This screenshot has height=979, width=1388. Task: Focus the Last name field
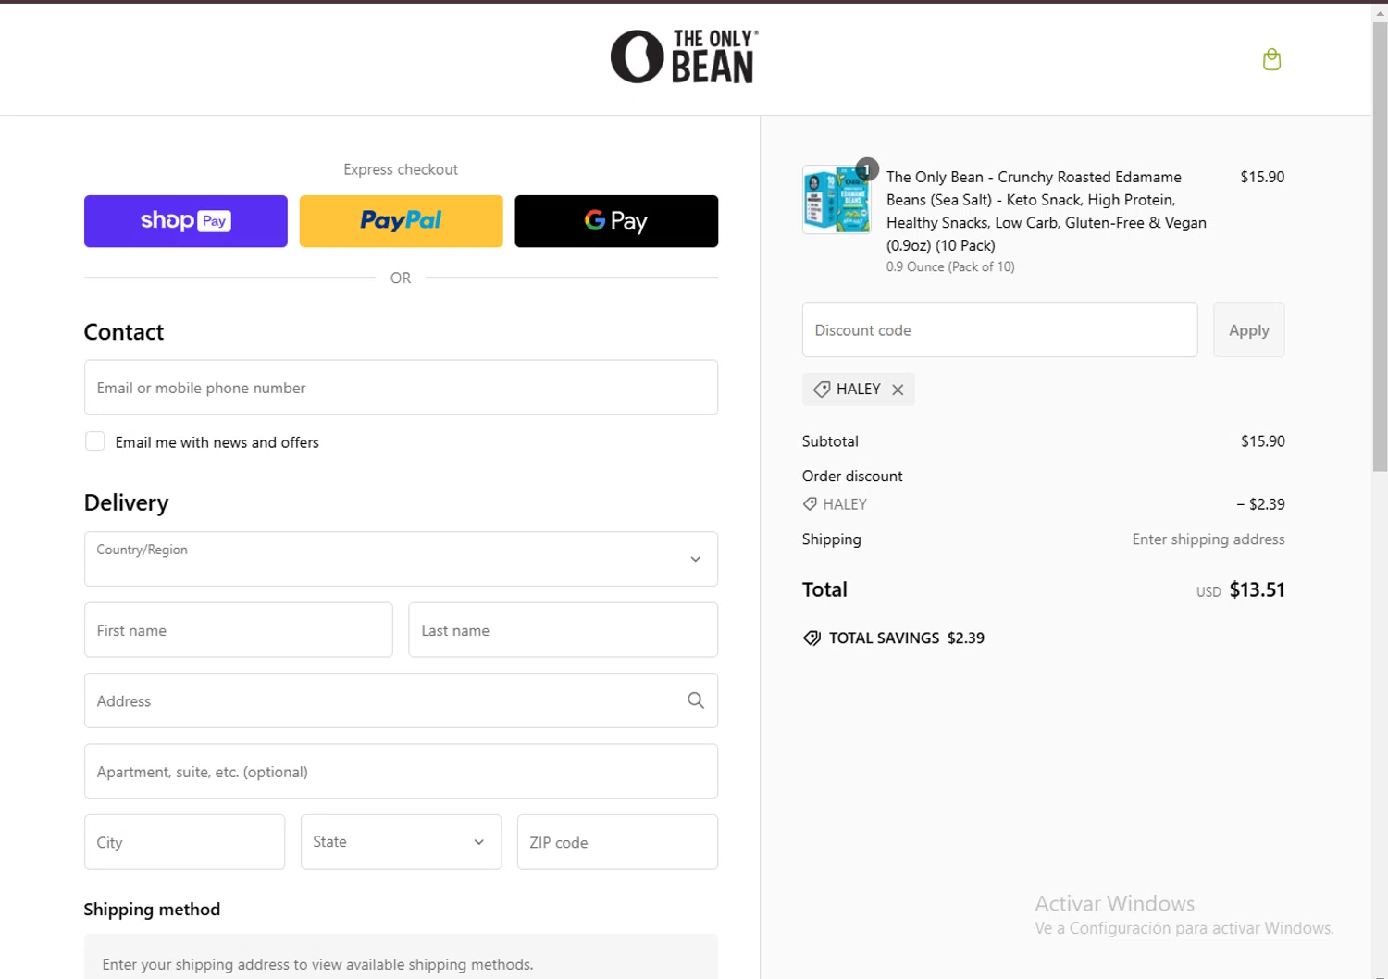point(563,630)
